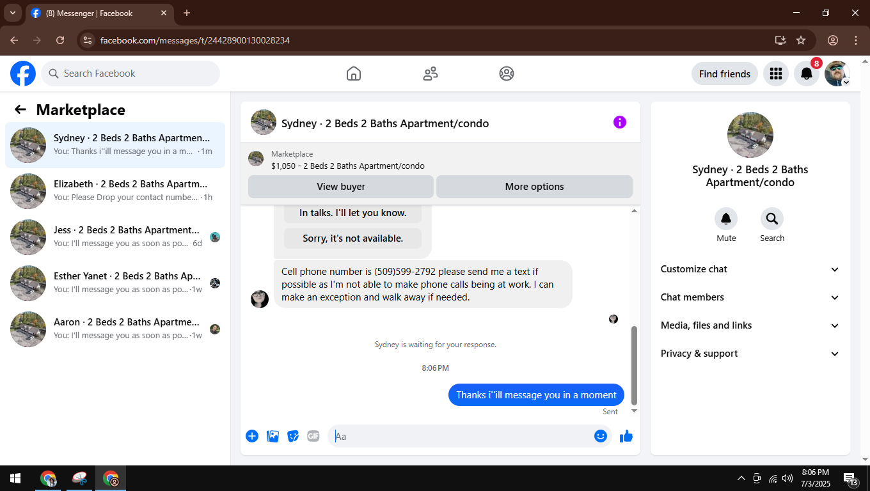Expand the Customize chat section

[750, 269]
